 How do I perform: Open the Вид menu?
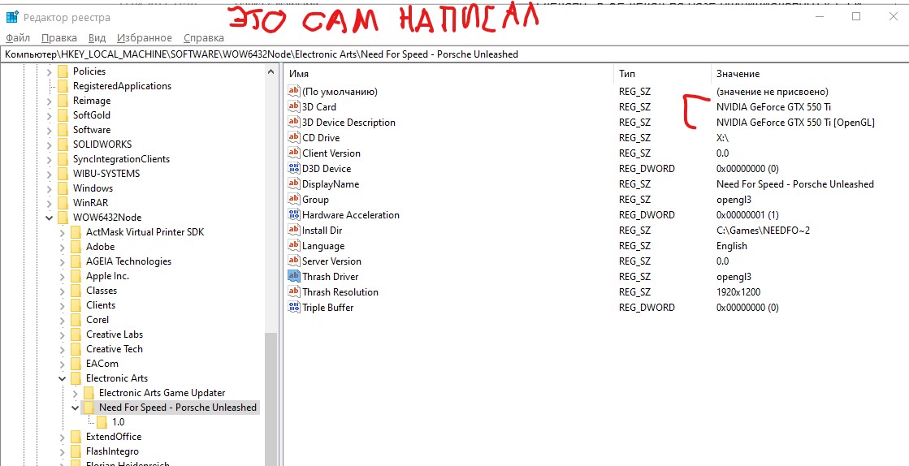pos(97,37)
